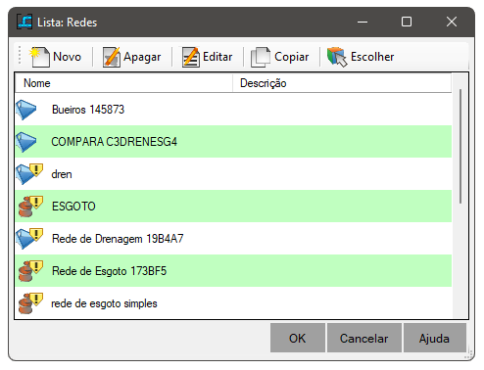Select the Rede de Esgoto 173BF5 name

click(x=109, y=271)
